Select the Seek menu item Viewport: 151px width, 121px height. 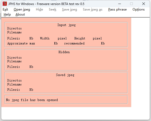(x=53, y=9)
